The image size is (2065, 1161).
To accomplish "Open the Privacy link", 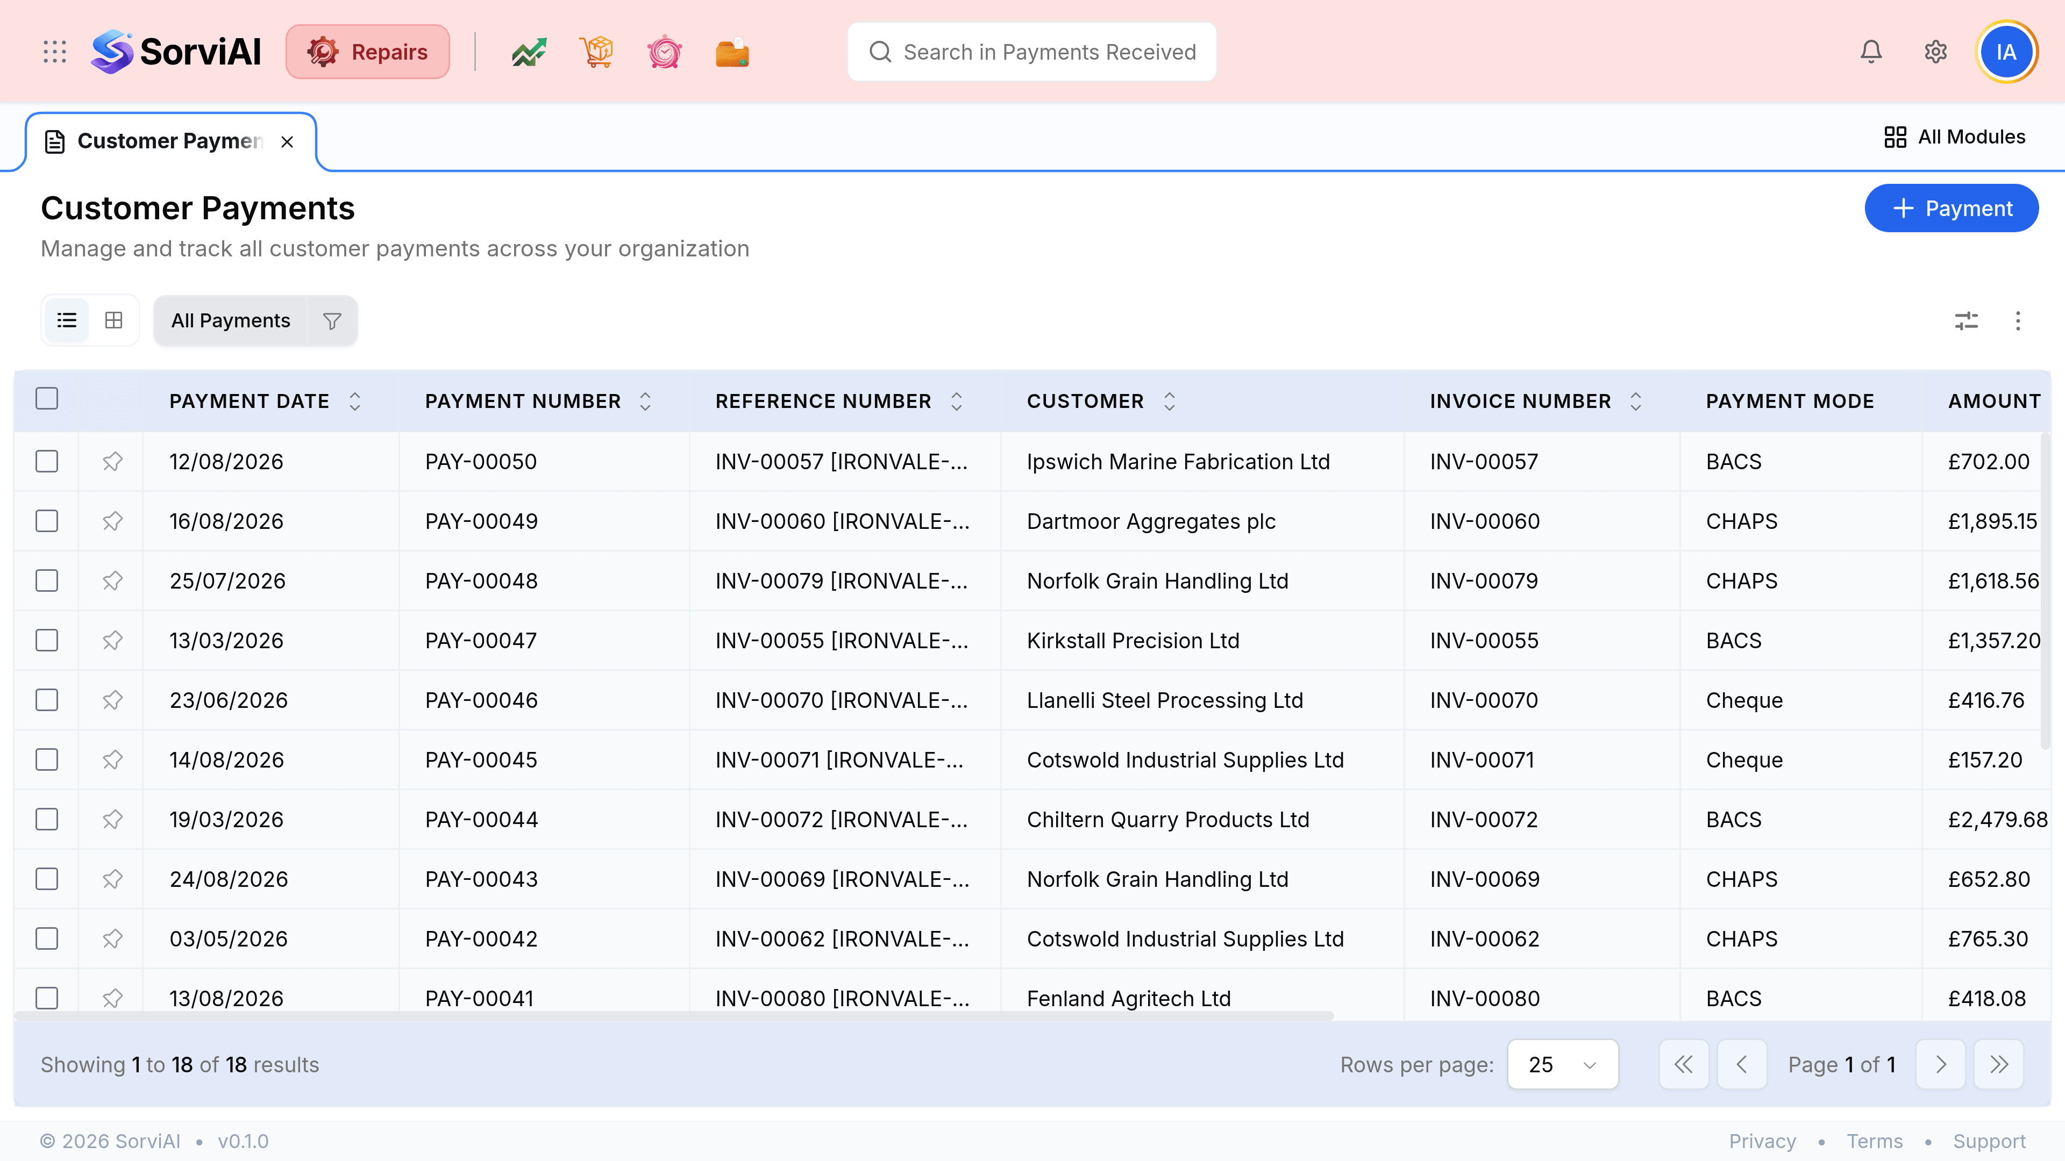I will click(x=1762, y=1141).
